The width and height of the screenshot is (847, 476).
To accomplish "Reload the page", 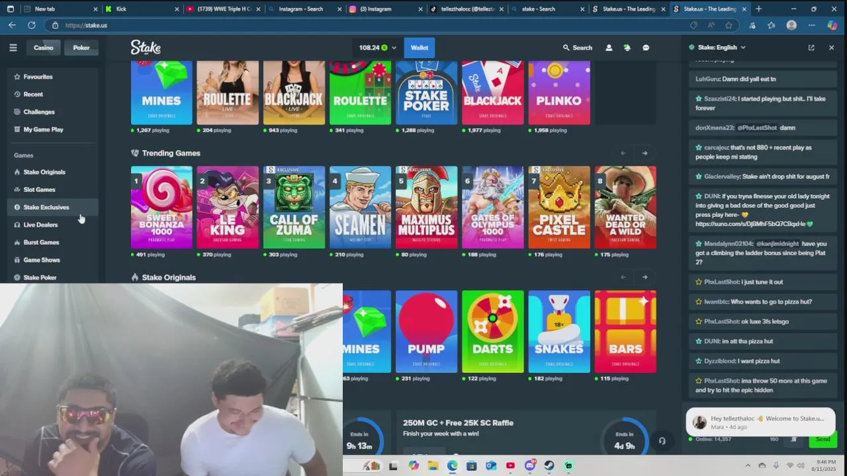I will coord(31,25).
